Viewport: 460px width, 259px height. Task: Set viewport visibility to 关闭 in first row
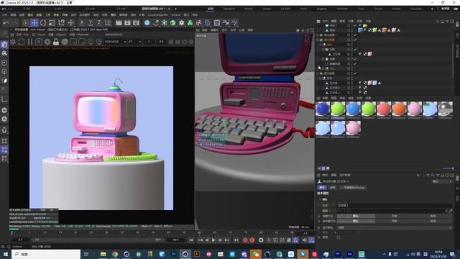coord(433,216)
